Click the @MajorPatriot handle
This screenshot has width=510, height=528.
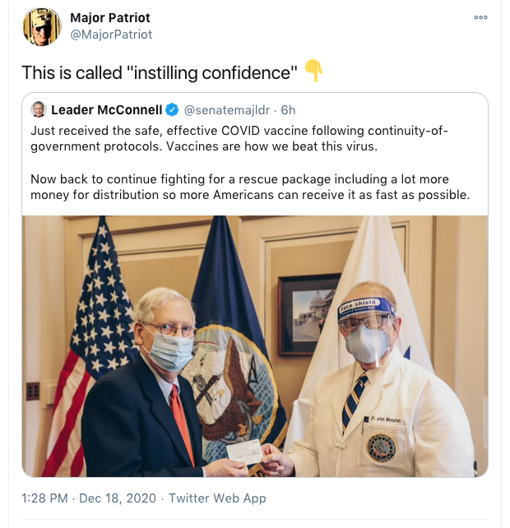(112, 35)
